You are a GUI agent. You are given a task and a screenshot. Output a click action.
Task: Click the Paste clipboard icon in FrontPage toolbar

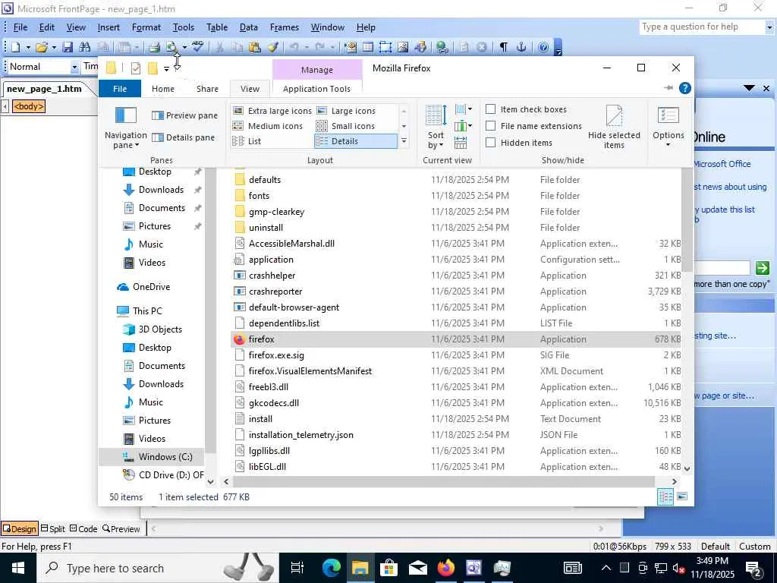tap(255, 47)
